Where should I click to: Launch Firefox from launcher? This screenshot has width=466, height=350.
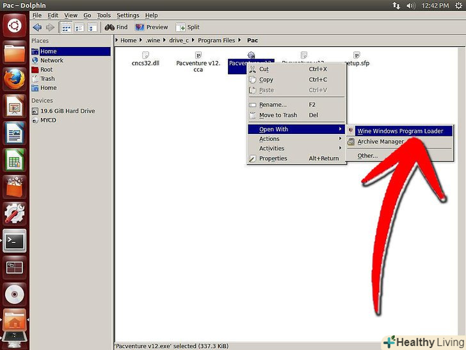coord(14,79)
